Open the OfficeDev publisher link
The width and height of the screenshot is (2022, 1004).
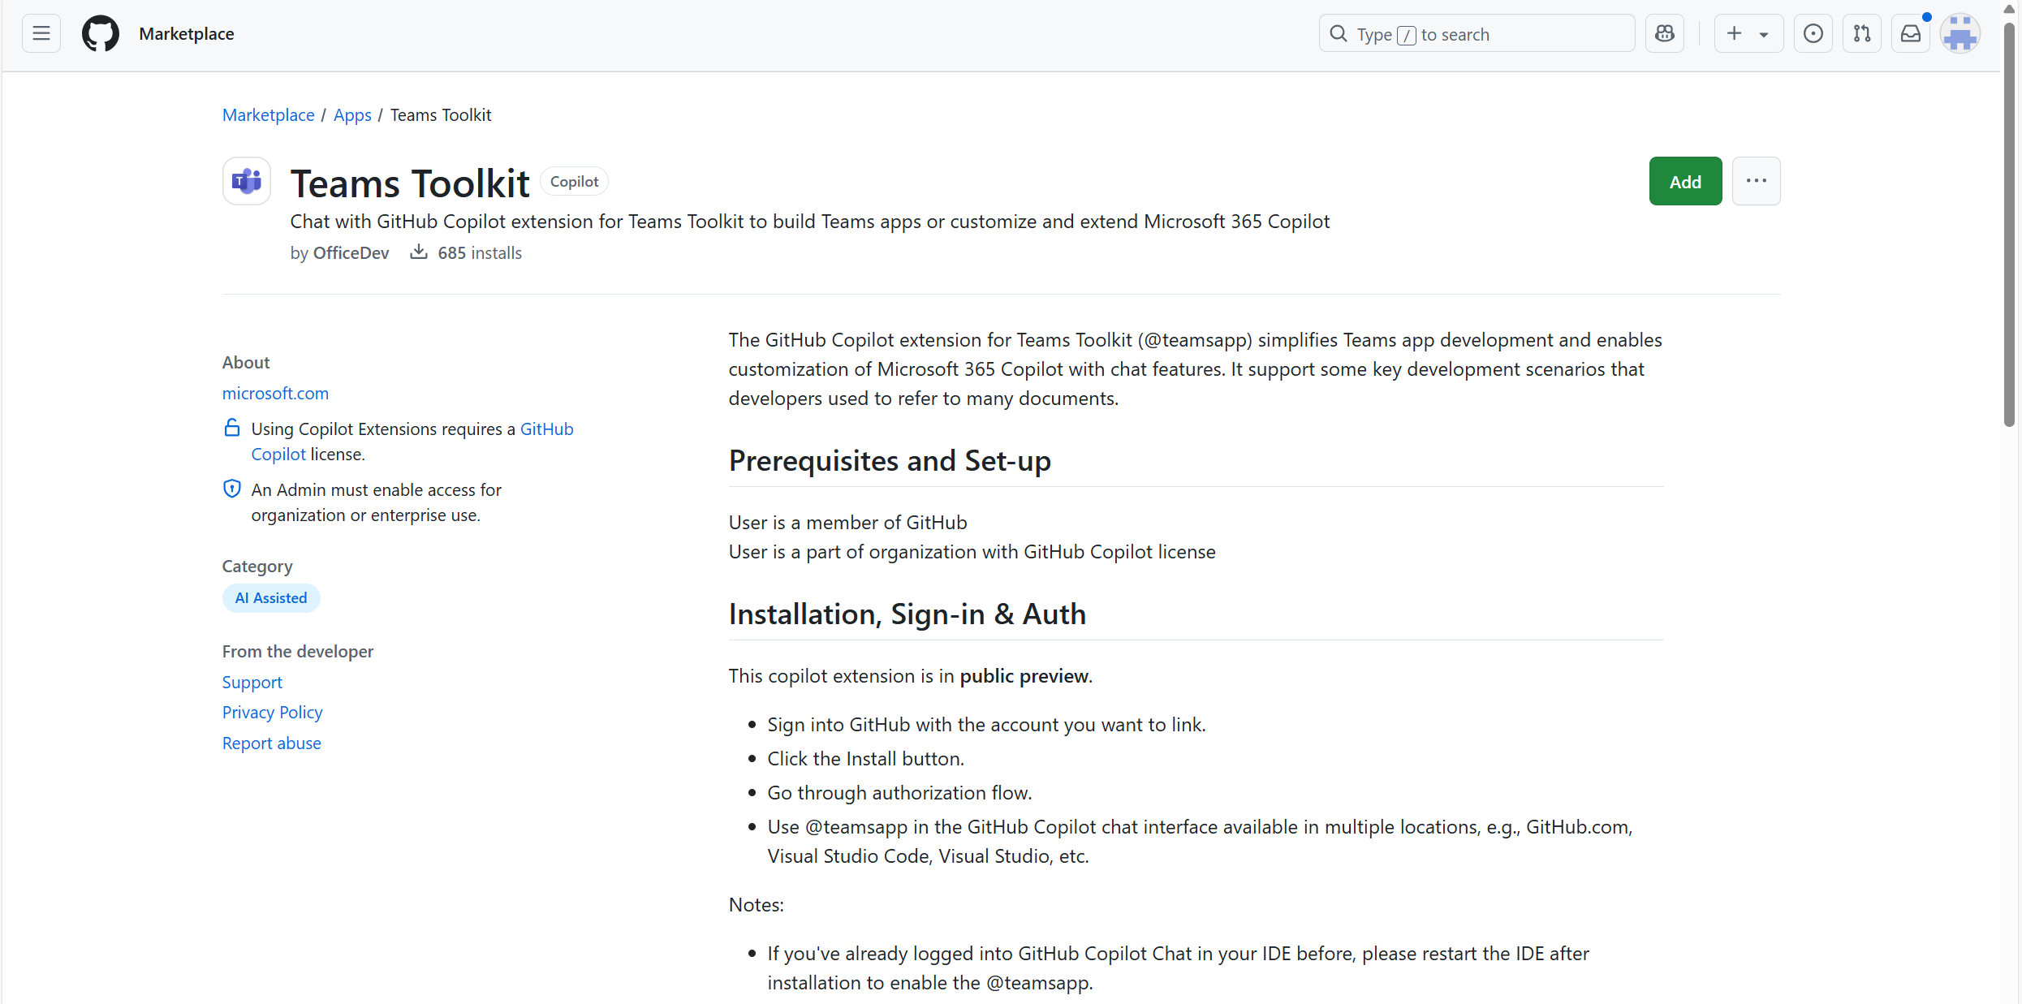click(x=351, y=252)
